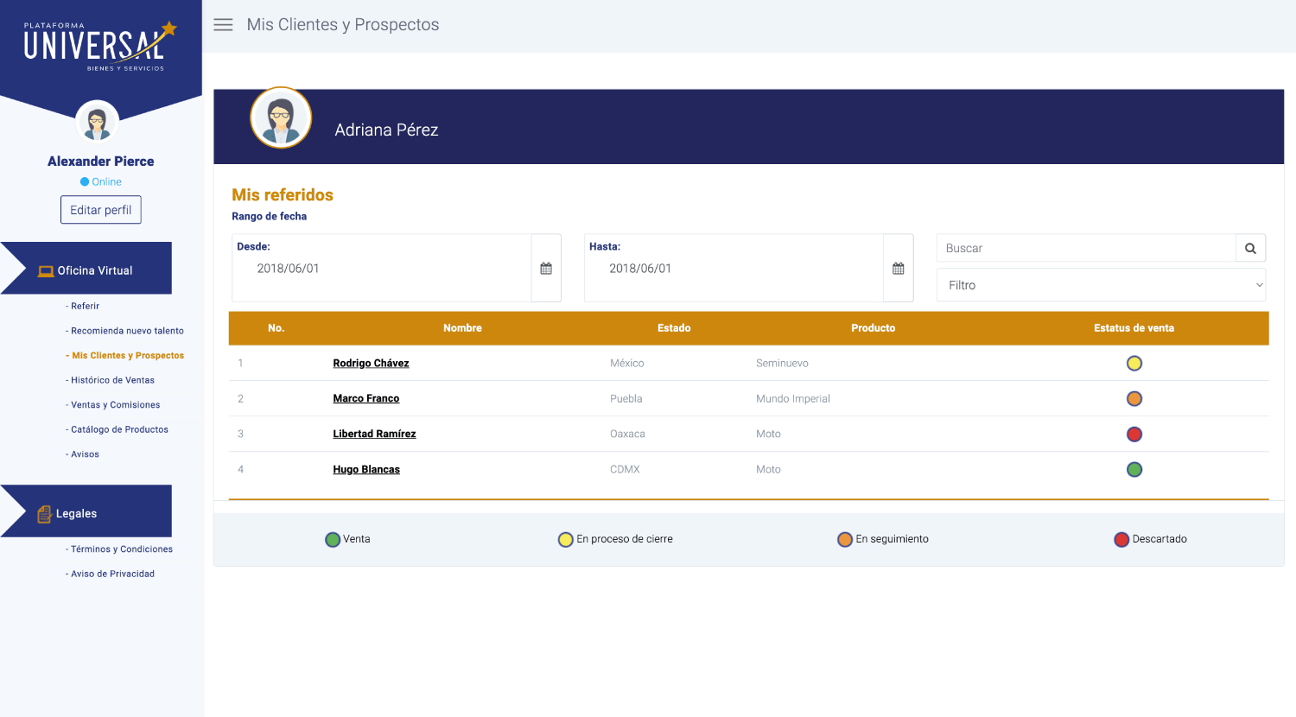Open the Desde calendar picker icon
Viewport: 1296px width, 717px height.
tap(546, 269)
